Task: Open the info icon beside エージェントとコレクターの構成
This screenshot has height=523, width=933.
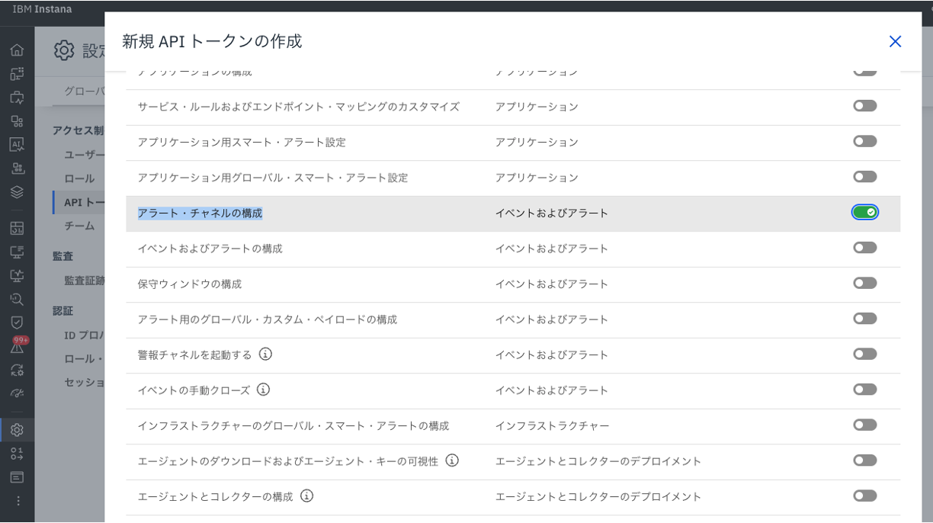Action: [x=306, y=496]
